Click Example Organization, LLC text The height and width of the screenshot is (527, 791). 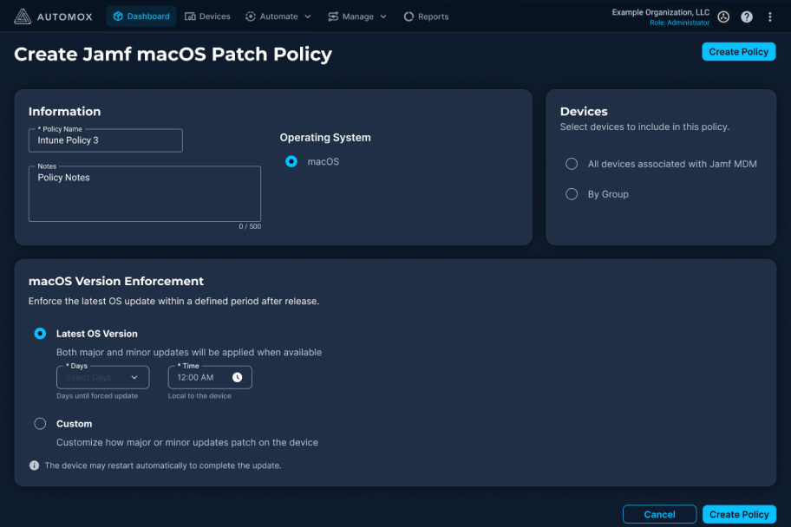pyautogui.click(x=661, y=12)
